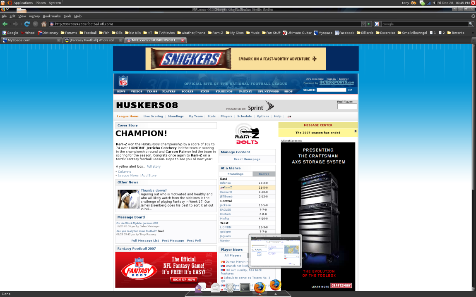Click the magnifier icon in the Google search box
This screenshot has width=476, height=297.
(471, 24)
